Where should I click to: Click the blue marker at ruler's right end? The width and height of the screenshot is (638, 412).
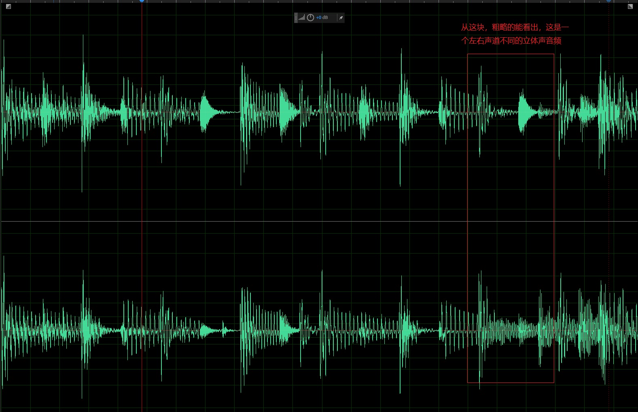(608, 1)
